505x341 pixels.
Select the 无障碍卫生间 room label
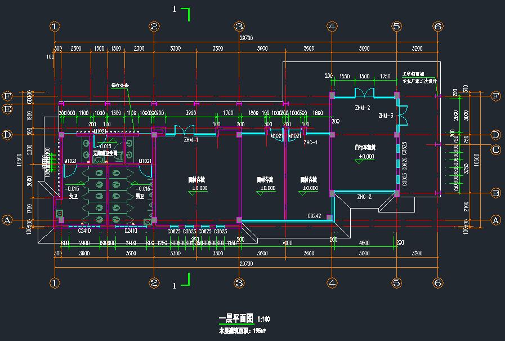pyautogui.click(x=105, y=153)
